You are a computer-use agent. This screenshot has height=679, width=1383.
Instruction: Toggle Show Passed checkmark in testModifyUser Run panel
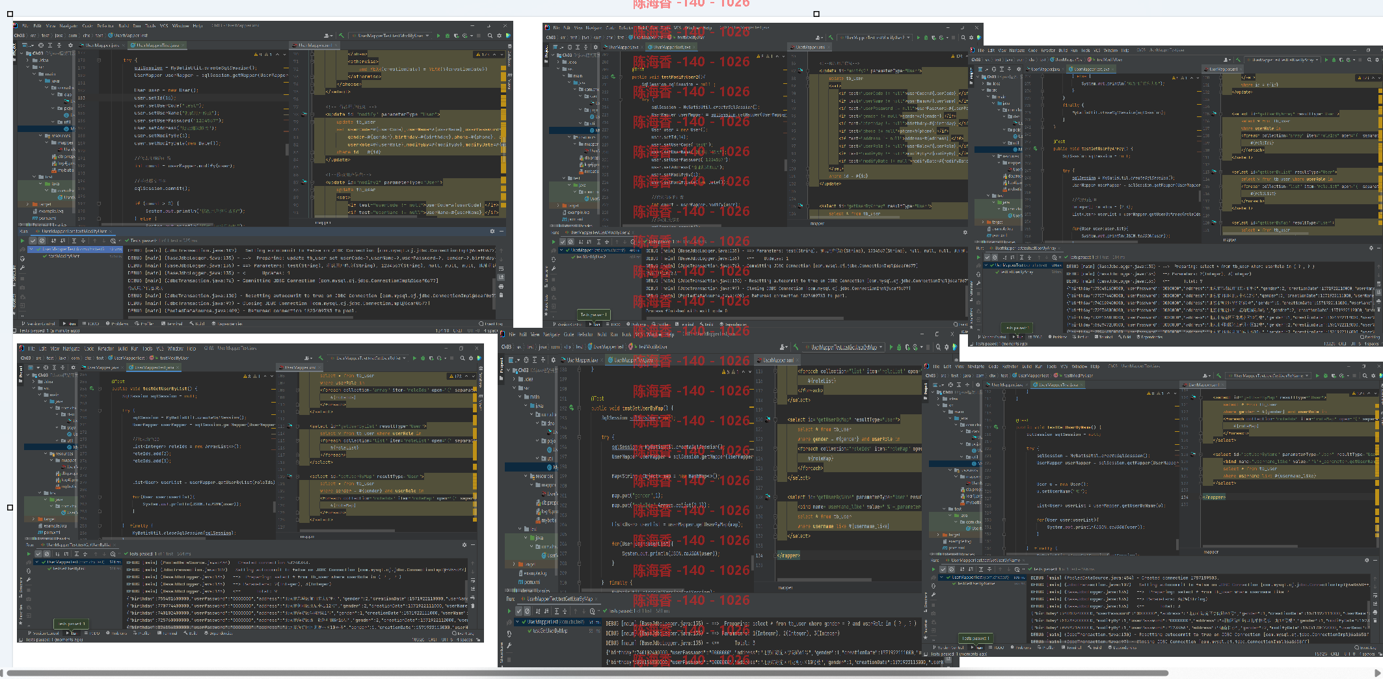coord(33,241)
